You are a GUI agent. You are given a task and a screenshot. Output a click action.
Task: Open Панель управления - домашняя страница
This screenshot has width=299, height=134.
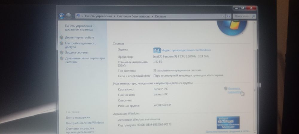click(x=79, y=28)
